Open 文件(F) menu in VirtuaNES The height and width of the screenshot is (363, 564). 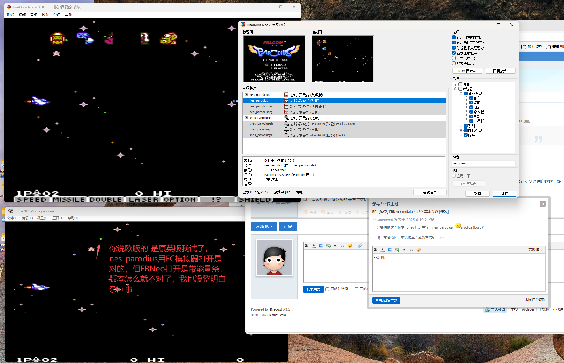(12, 218)
